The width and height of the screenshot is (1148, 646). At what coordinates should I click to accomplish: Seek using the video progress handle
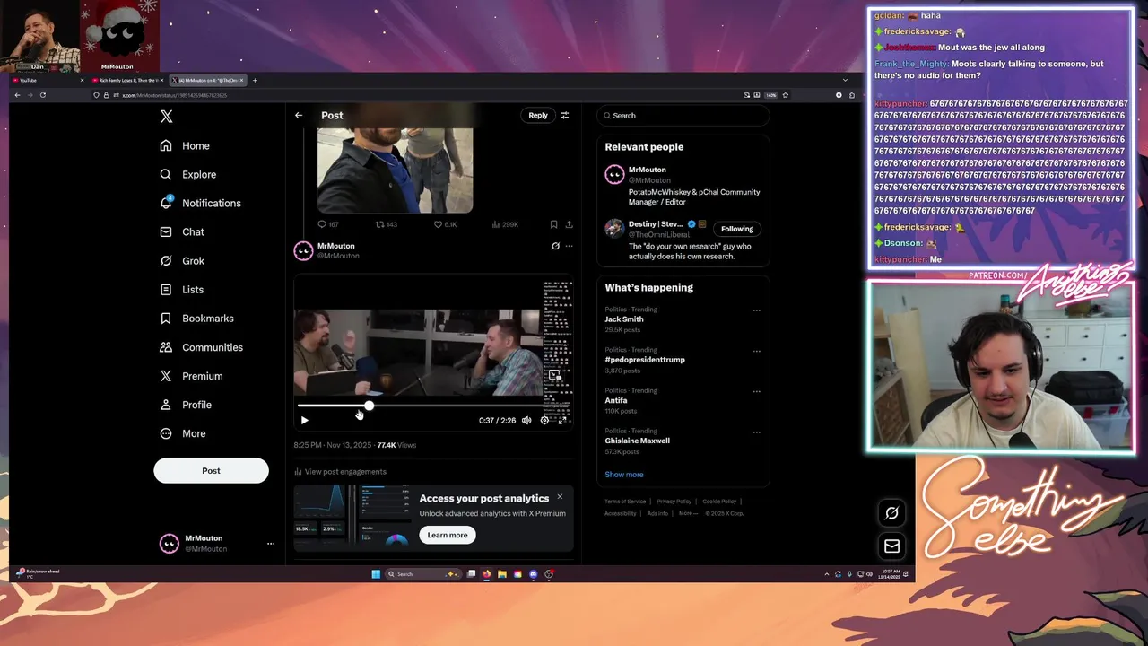pos(369,406)
